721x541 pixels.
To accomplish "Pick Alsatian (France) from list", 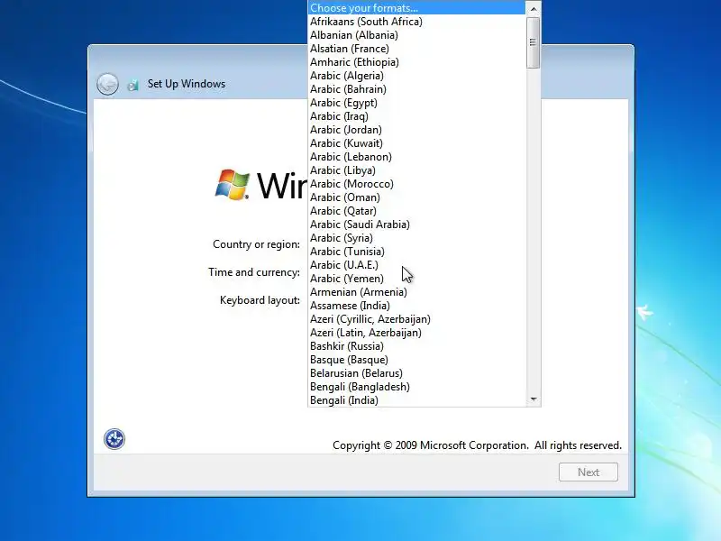I will tap(416, 49).
